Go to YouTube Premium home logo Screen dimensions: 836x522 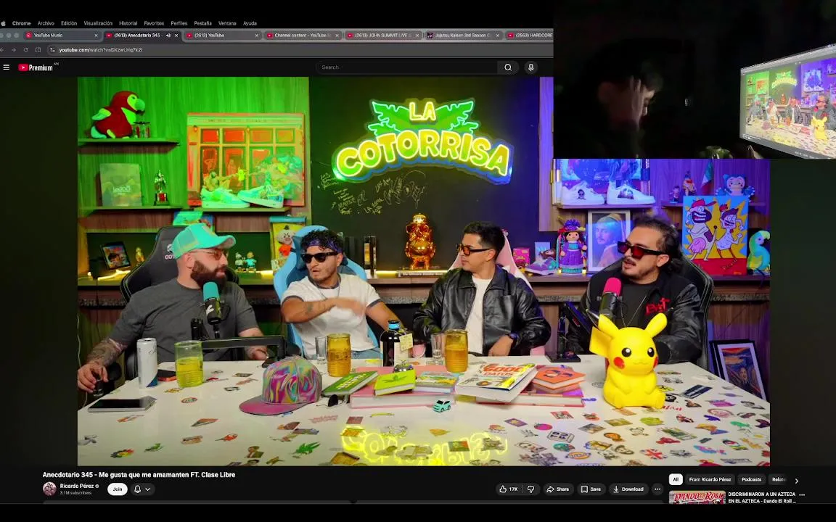(36, 67)
